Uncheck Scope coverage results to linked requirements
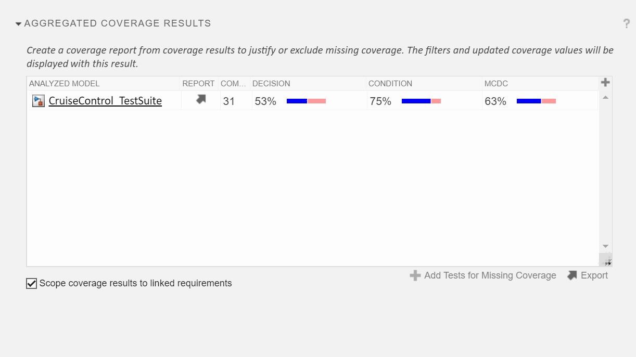 click(31, 283)
